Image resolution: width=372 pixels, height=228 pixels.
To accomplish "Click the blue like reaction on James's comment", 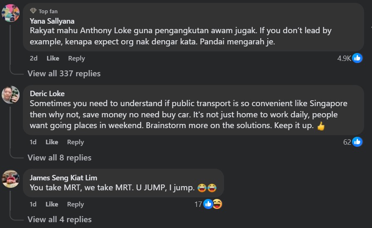I will (x=209, y=204).
